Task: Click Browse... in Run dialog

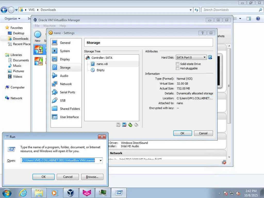Action: coord(92,177)
